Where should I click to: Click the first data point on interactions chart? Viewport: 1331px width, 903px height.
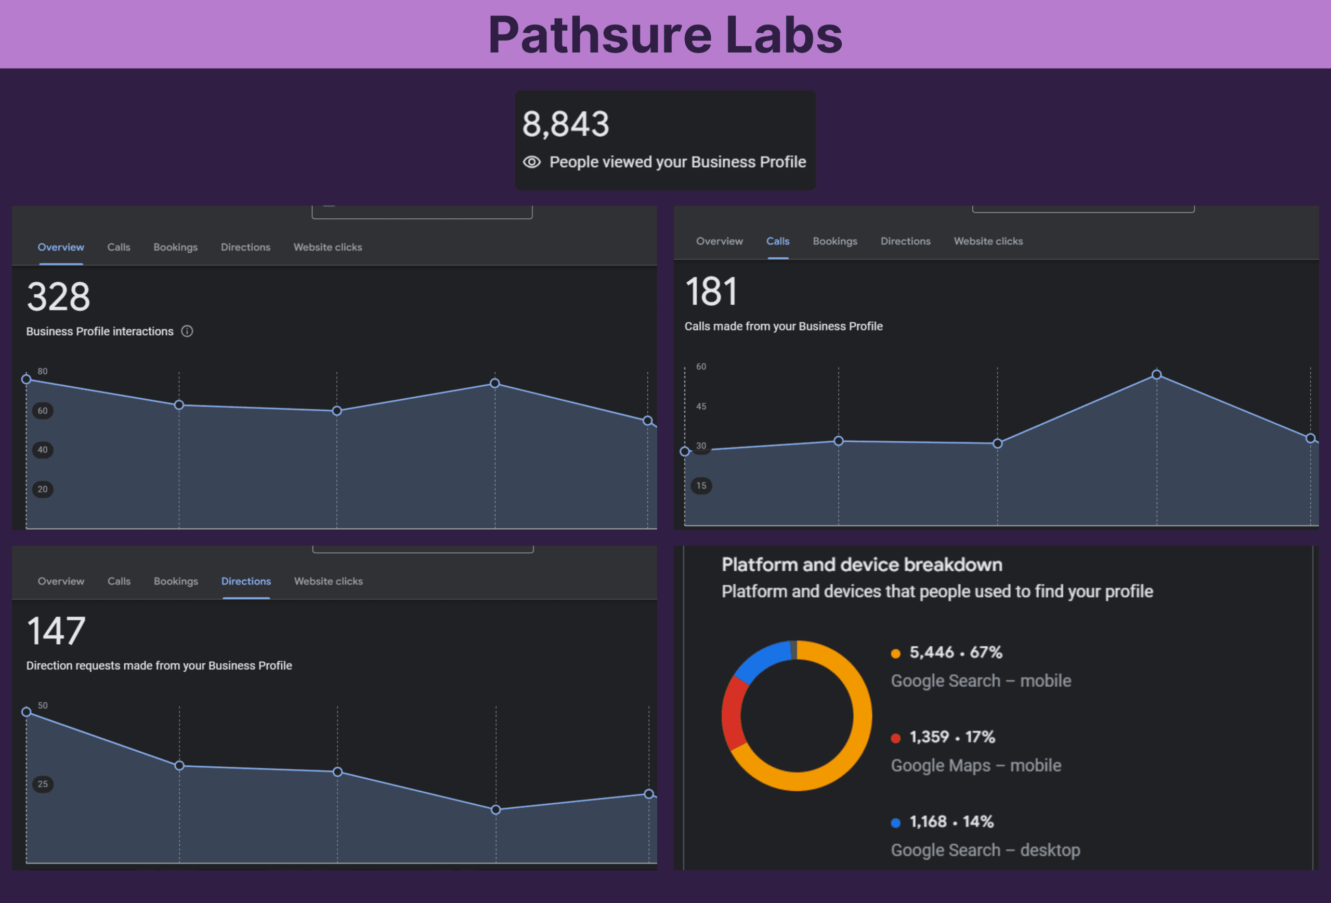(27, 379)
